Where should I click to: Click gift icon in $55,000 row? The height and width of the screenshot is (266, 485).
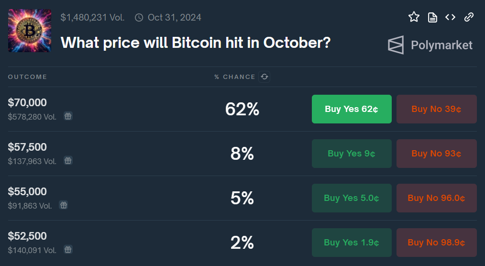click(64, 205)
